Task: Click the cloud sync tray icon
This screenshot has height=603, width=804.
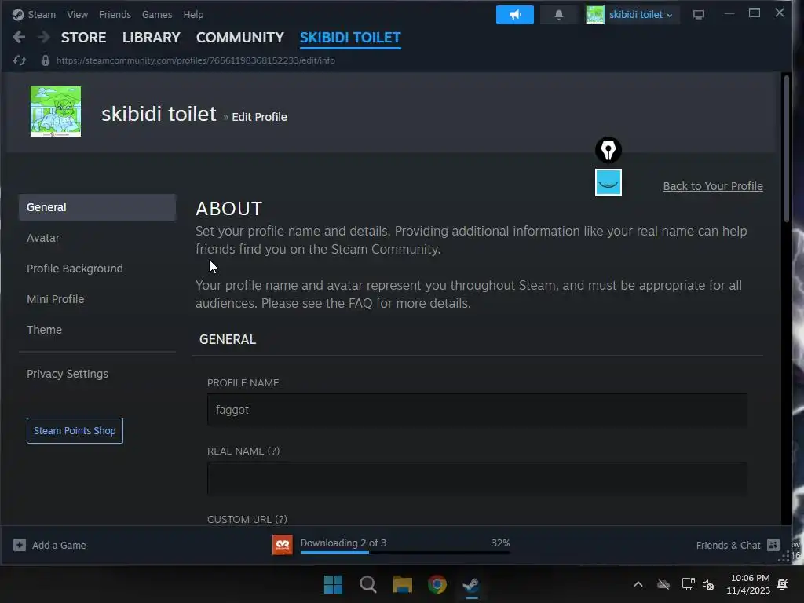Action: [x=663, y=584]
